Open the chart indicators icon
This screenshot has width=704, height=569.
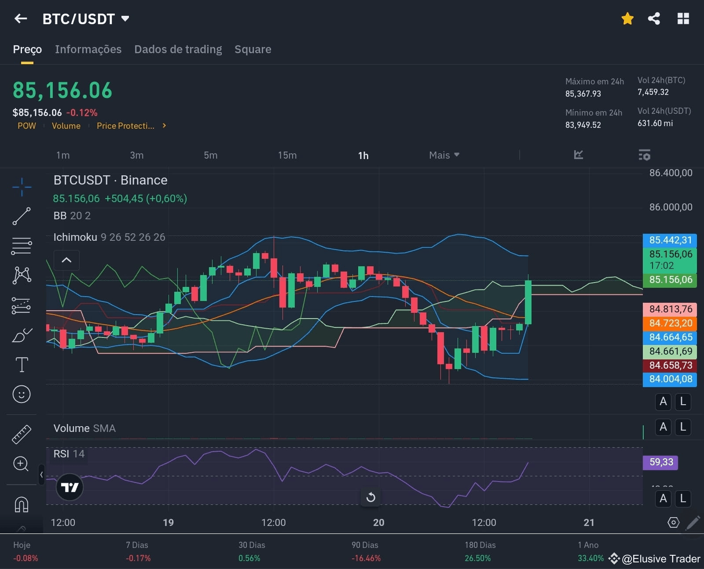pyautogui.click(x=579, y=155)
